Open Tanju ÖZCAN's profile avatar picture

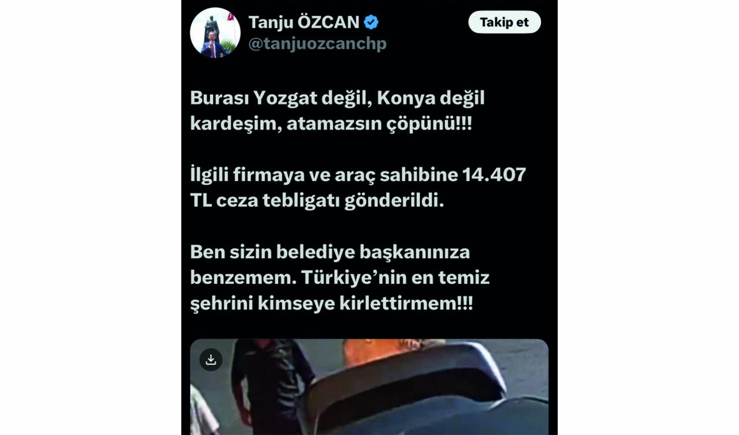(x=215, y=32)
